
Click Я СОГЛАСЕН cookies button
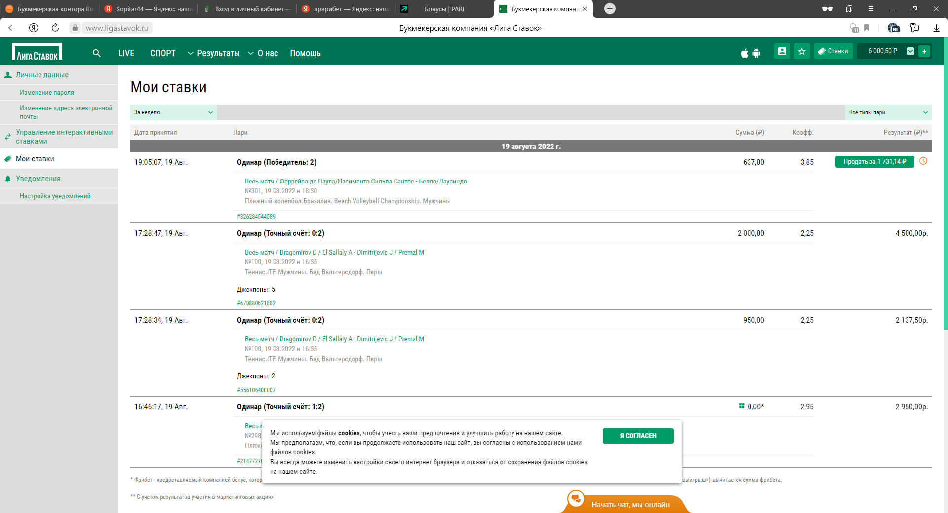click(638, 436)
